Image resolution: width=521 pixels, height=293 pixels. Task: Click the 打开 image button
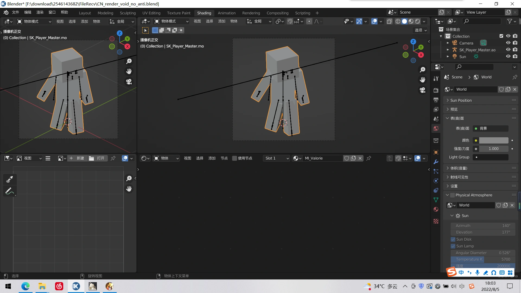[97, 158]
